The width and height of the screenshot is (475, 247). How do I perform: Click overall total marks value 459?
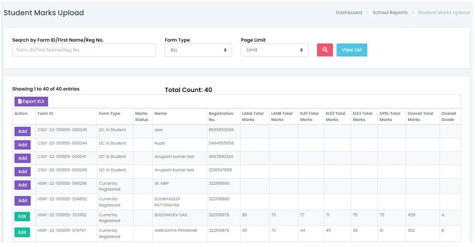[411, 215]
